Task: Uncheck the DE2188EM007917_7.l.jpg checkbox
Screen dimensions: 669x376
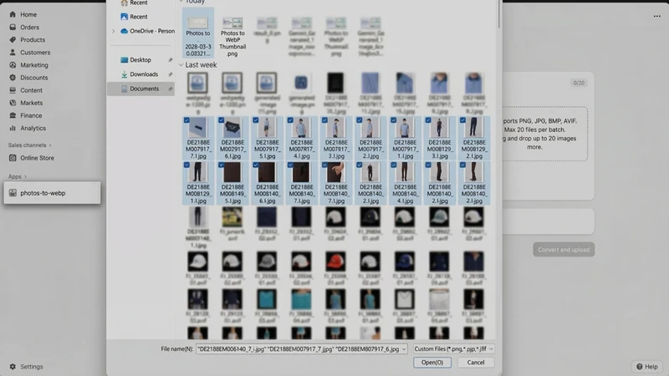Action: (186, 120)
